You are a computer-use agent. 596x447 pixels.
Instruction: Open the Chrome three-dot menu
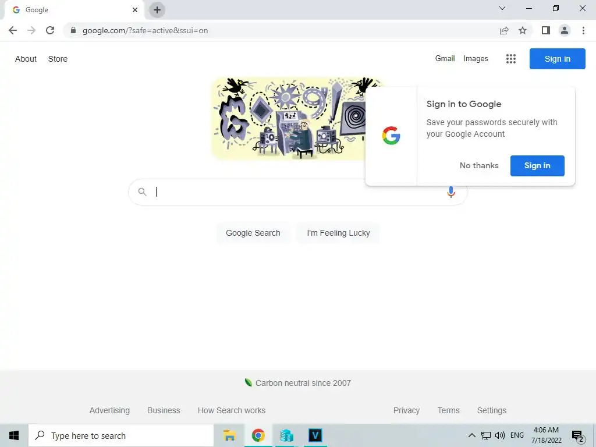[583, 30]
